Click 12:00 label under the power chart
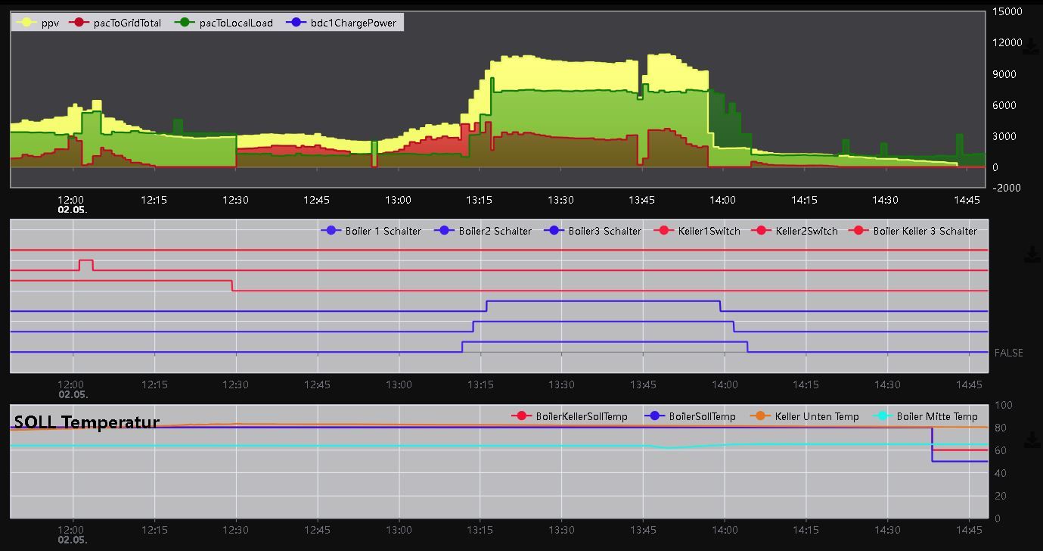Screen dimensions: 1043x551 pyautogui.click(x=72, y=200)
